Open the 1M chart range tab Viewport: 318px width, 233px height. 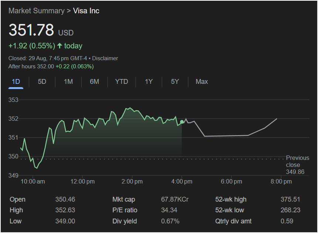click(68, 82)
